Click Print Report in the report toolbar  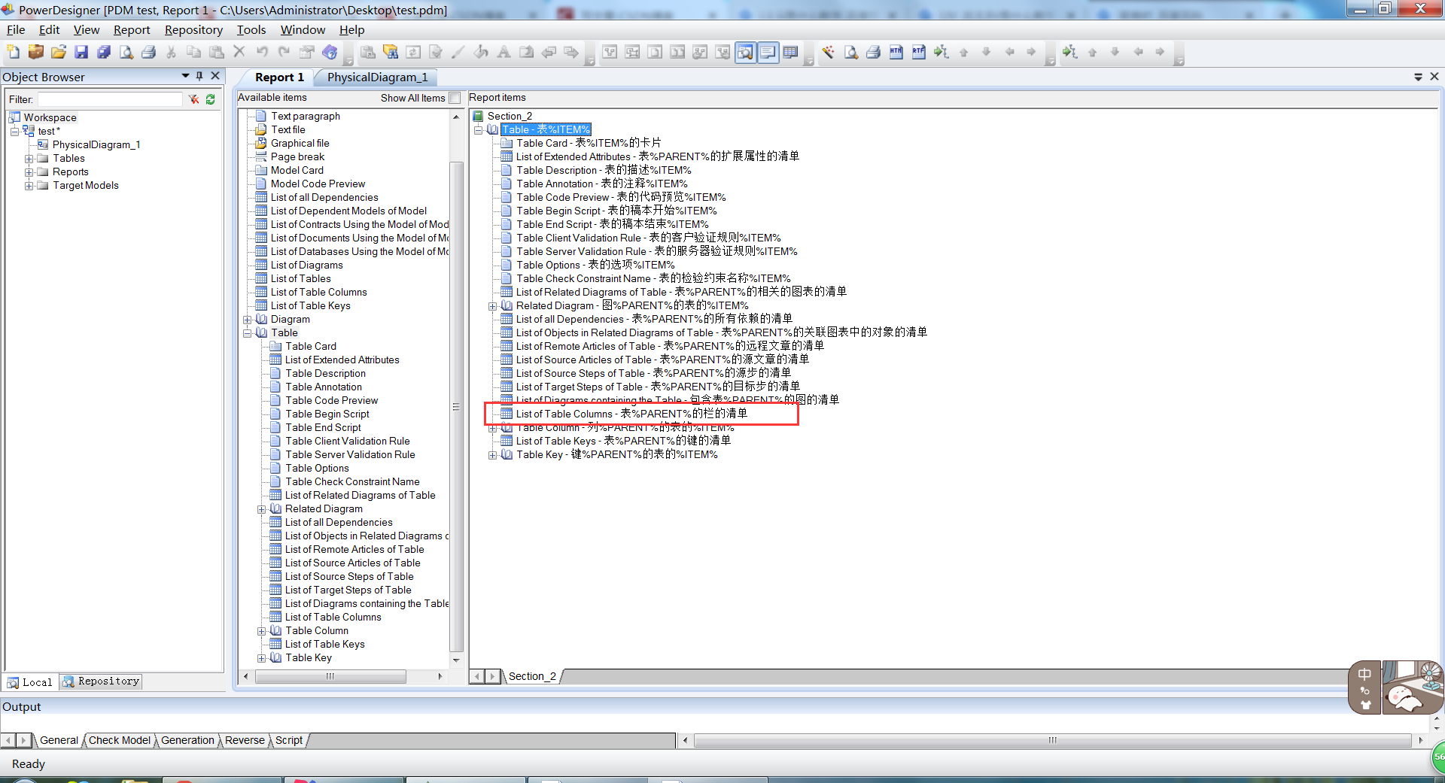[x=874, y=52]
